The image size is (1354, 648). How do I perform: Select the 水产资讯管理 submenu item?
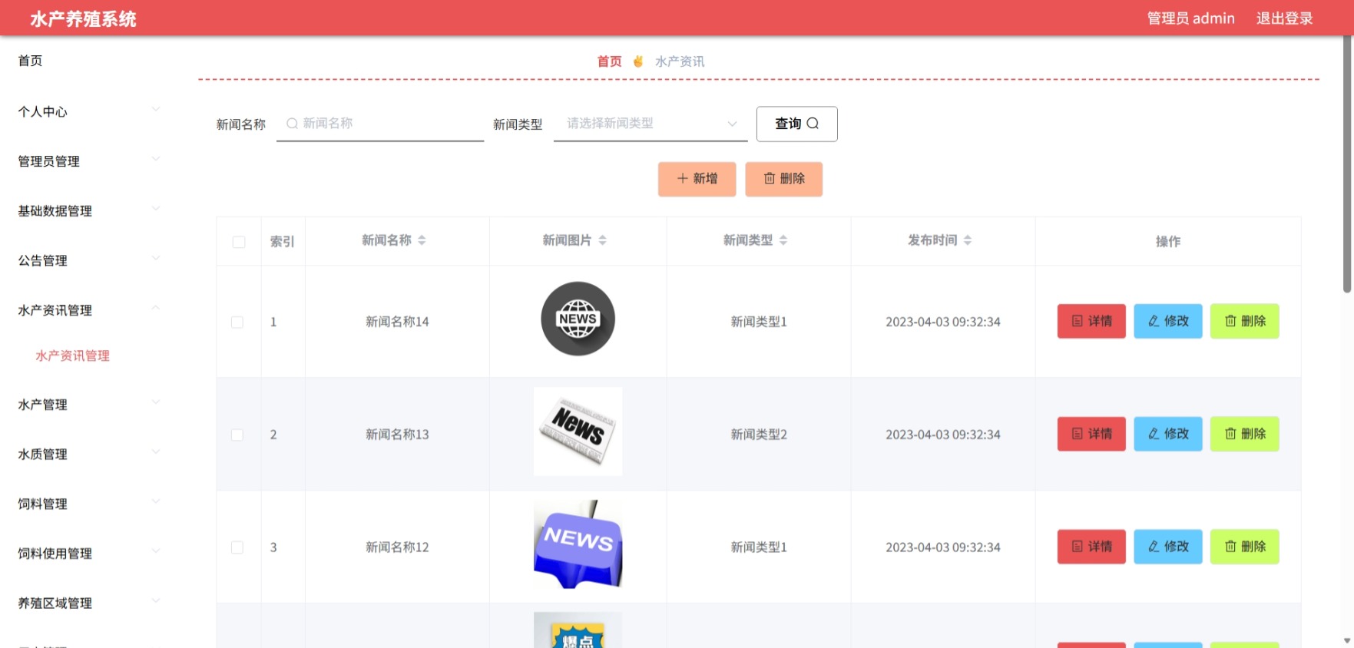[x=73, y=355]
